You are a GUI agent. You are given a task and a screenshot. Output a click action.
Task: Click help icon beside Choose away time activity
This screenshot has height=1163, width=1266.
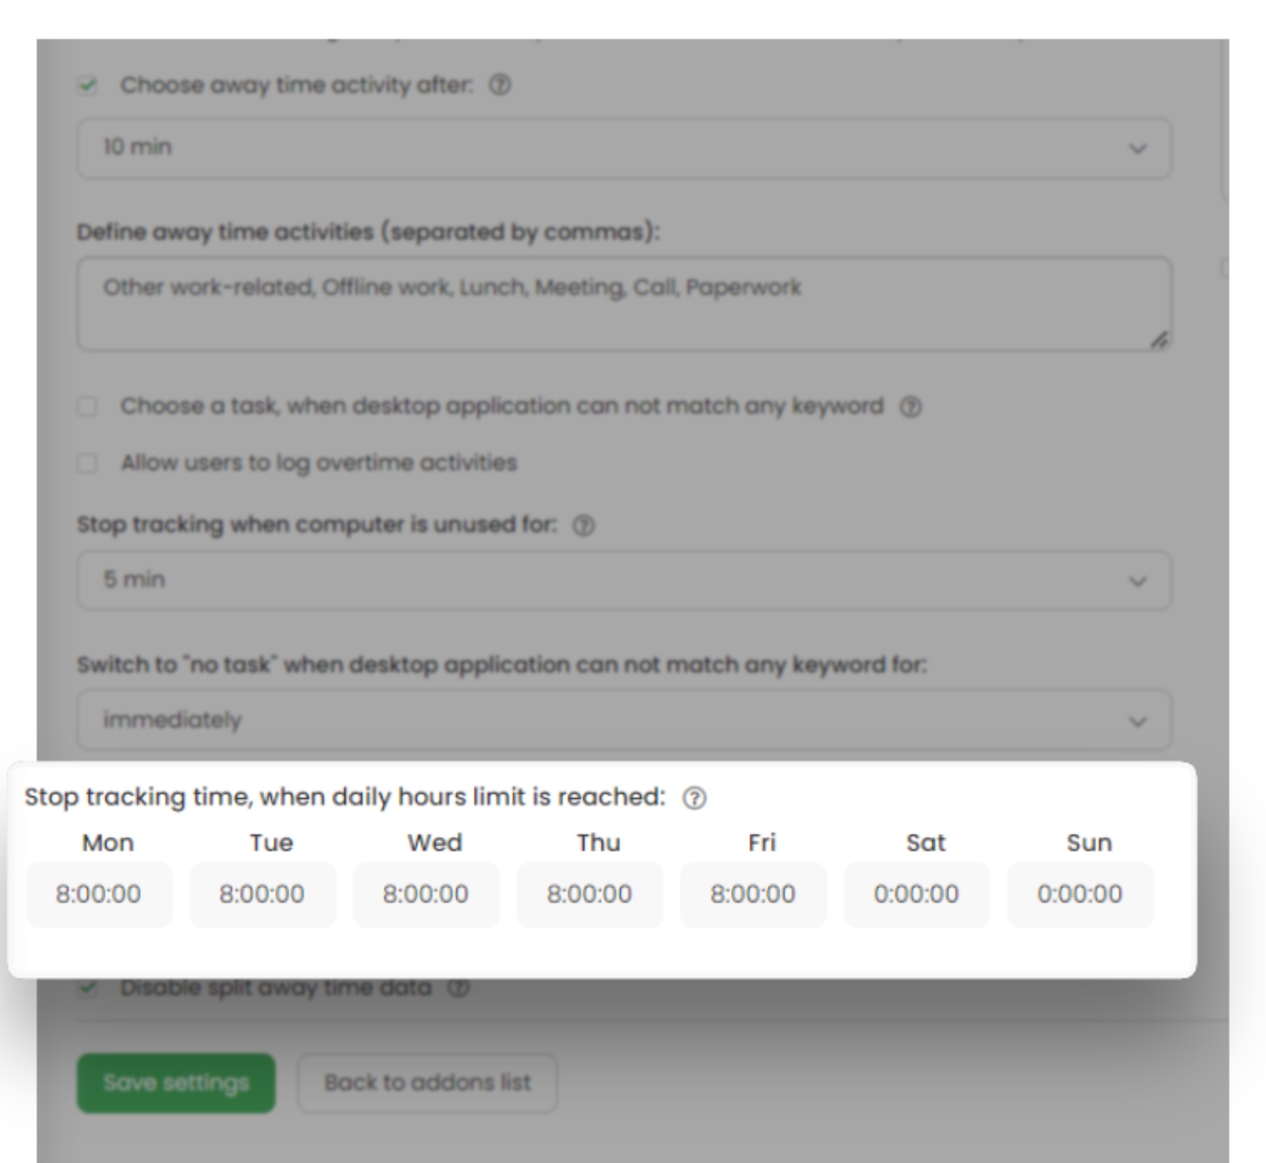point(499,85)
